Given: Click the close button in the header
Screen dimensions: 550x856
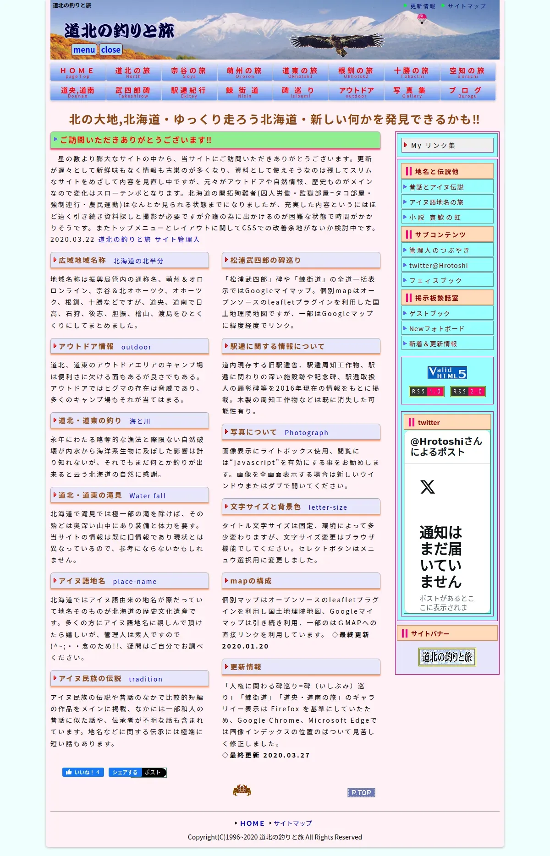Looking at the screenshot, I should point(111,49).
